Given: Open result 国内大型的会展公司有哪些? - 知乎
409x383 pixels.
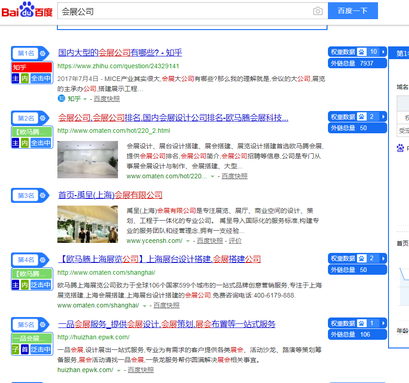Looking at the screenshot, I should click(120, 53).
